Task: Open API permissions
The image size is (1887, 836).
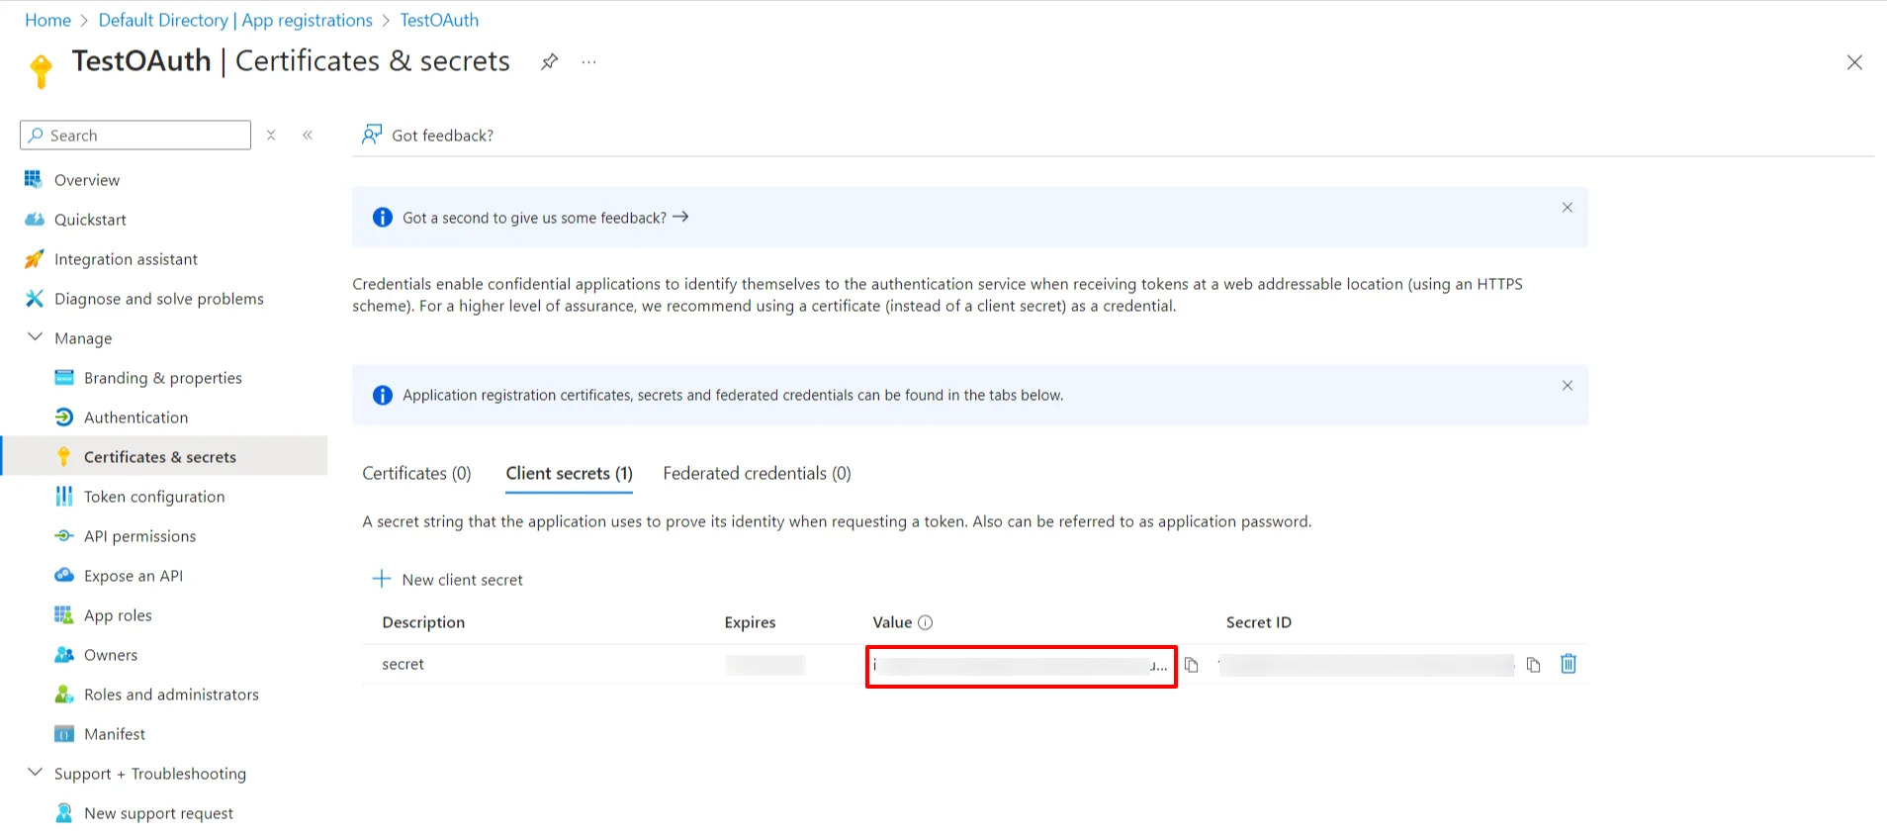Action: coord(139,536)
